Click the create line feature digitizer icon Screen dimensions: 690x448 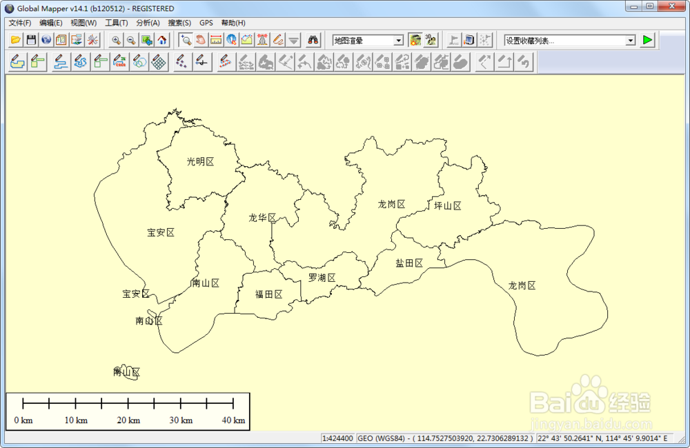click(60, 61)
